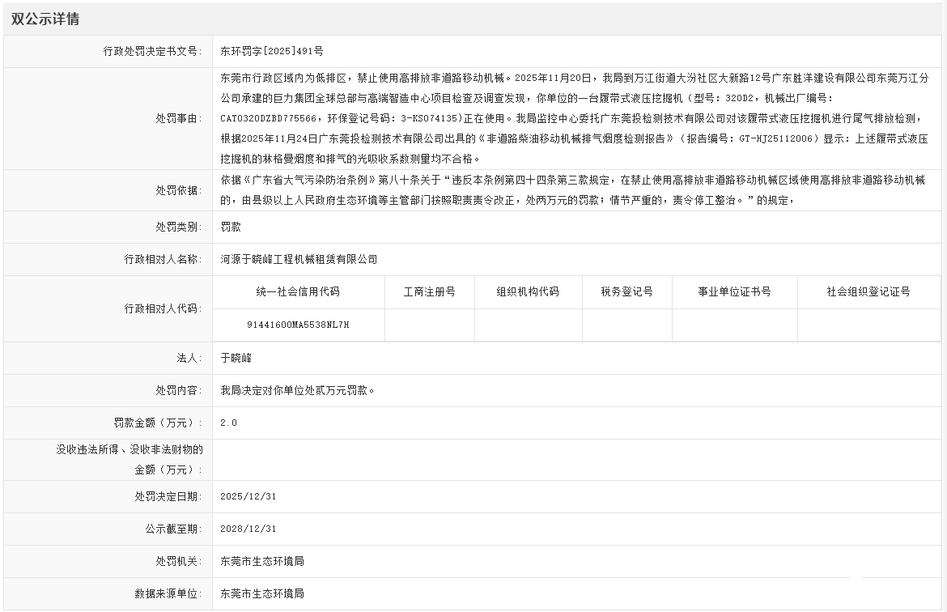Select legal representative name 于晓峰 in 法人 row
947x612 pixels.
click(x=236, y=358)
